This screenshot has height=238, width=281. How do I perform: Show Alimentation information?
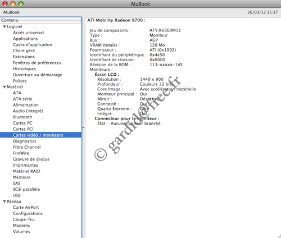click(x=26, y=105)
